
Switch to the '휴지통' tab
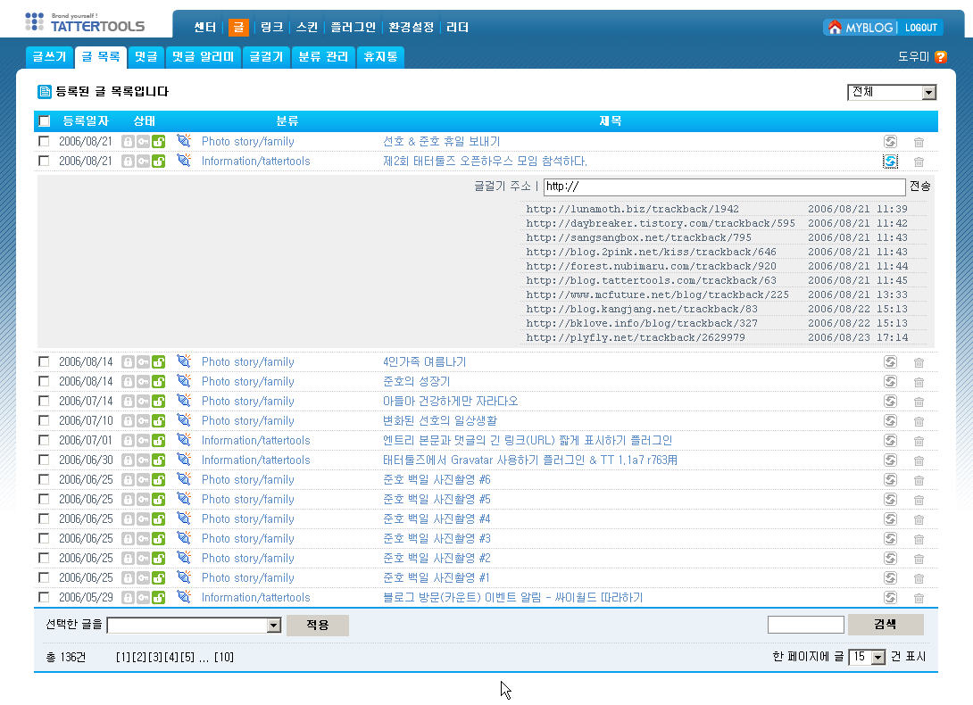[380, 57]
